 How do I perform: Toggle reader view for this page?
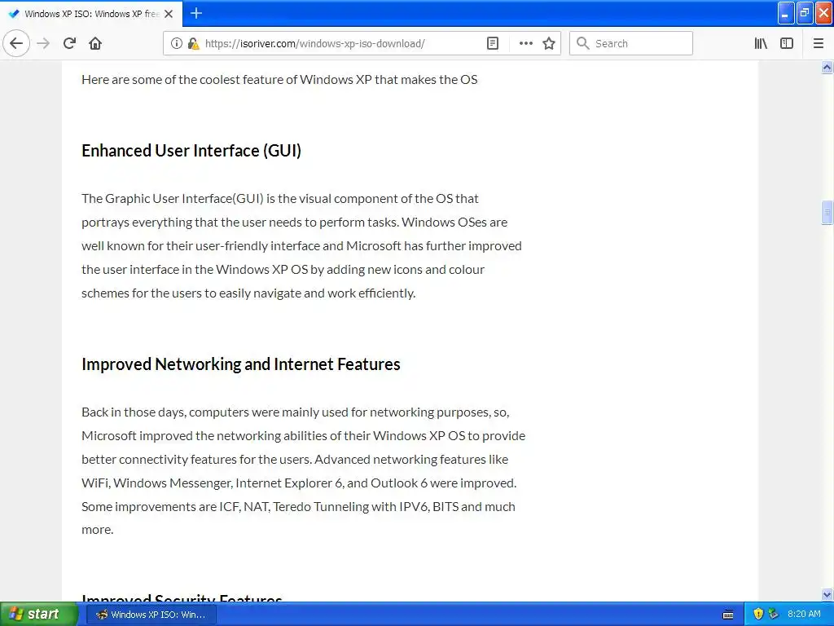pyautogui.click(x=493, y=44)
